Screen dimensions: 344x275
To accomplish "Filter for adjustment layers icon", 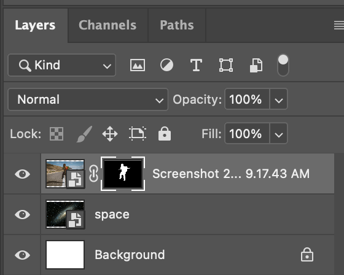I will pos(166,65).
